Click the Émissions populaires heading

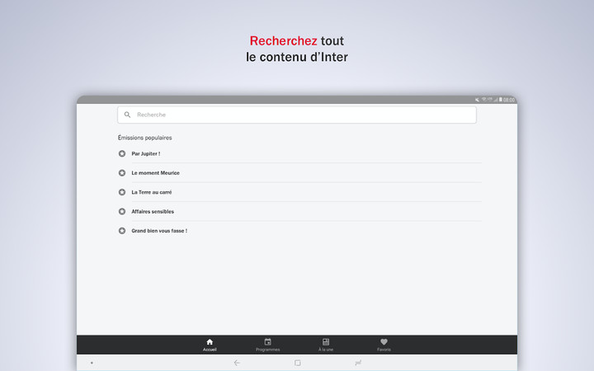click(144, 138)
